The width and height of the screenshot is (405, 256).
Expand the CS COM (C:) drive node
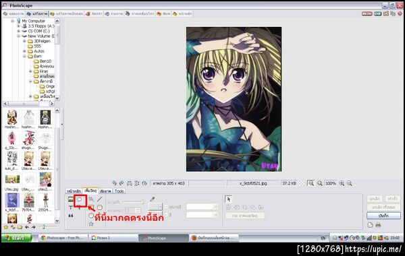tap(18, 31)
